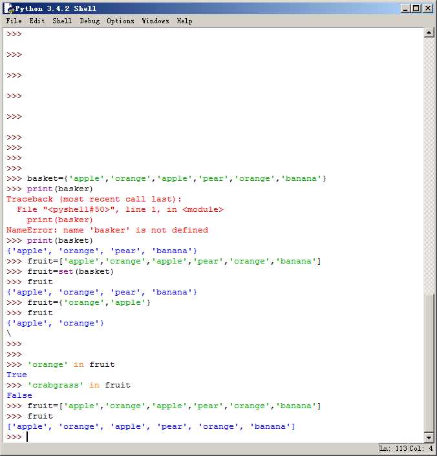Click the fruit={'orange','apple'} line
The width and height of the screenshot is (437, 456).
[78, 302]
